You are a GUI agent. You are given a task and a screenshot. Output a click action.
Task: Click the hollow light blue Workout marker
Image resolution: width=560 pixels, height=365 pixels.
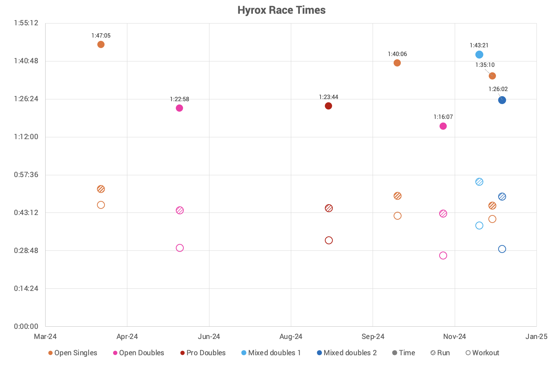click(479, 226)
